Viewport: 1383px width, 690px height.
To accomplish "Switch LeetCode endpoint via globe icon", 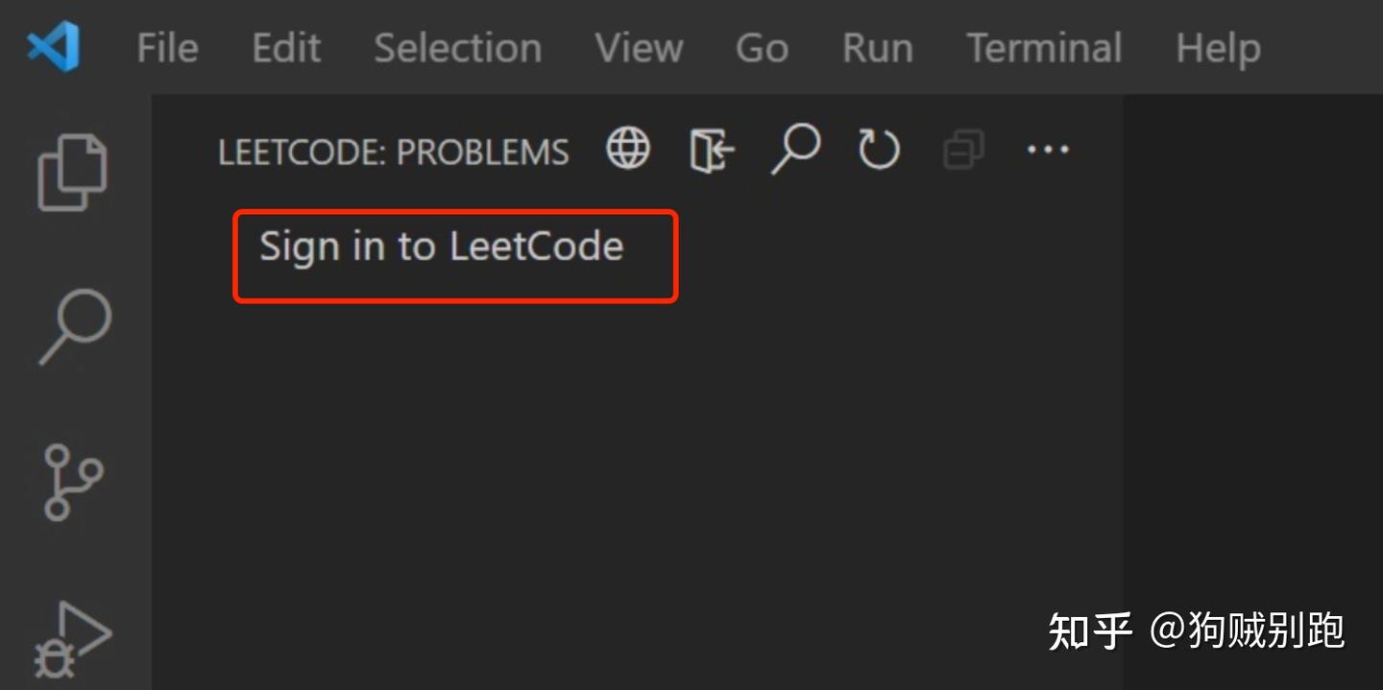I will click(626, 149).
